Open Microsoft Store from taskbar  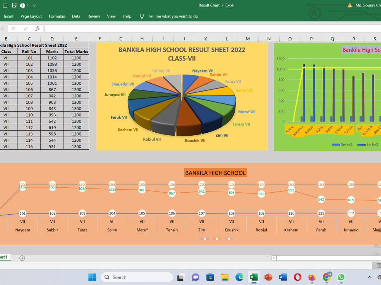click(210, 277)
